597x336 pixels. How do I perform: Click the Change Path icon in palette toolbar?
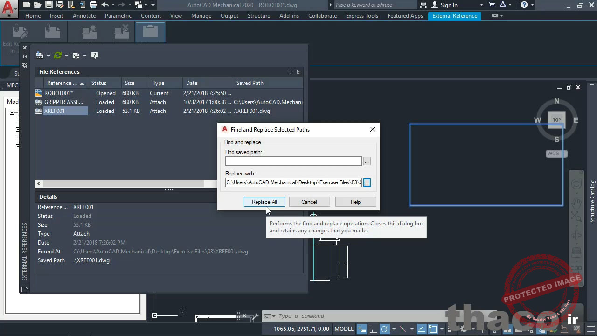76,56
